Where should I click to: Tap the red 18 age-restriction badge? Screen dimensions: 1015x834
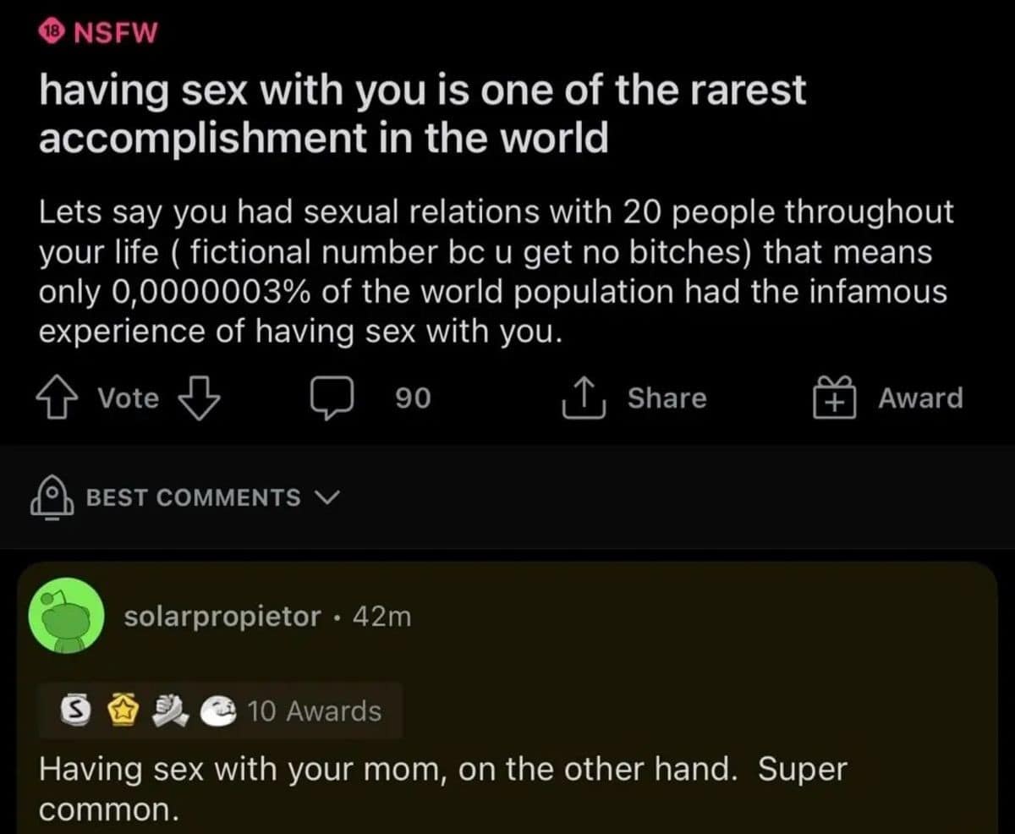click(52, 32)
